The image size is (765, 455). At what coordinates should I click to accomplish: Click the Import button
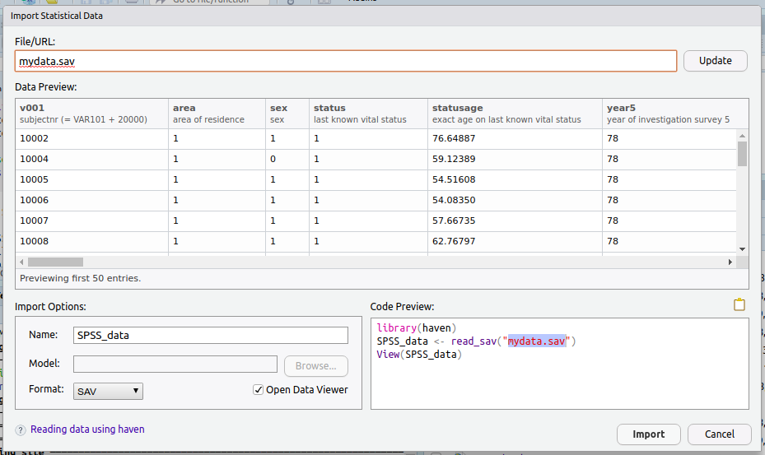pyautogui.click(x=648, y=434)
